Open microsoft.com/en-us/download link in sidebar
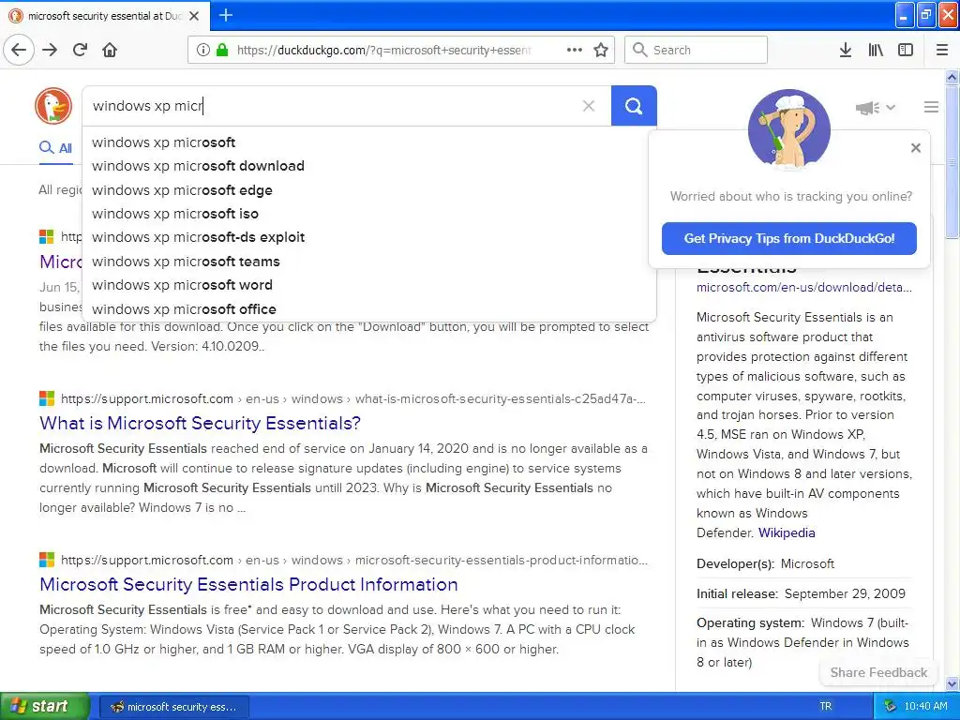The image size is (960, 720). click(x=803, y=287)
